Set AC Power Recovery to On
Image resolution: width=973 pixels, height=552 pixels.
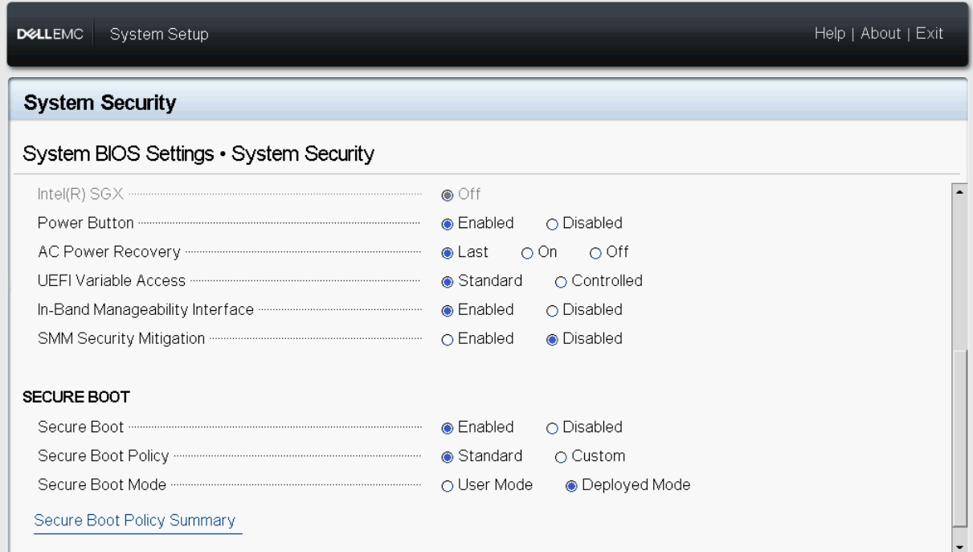(x=528, y=252)
